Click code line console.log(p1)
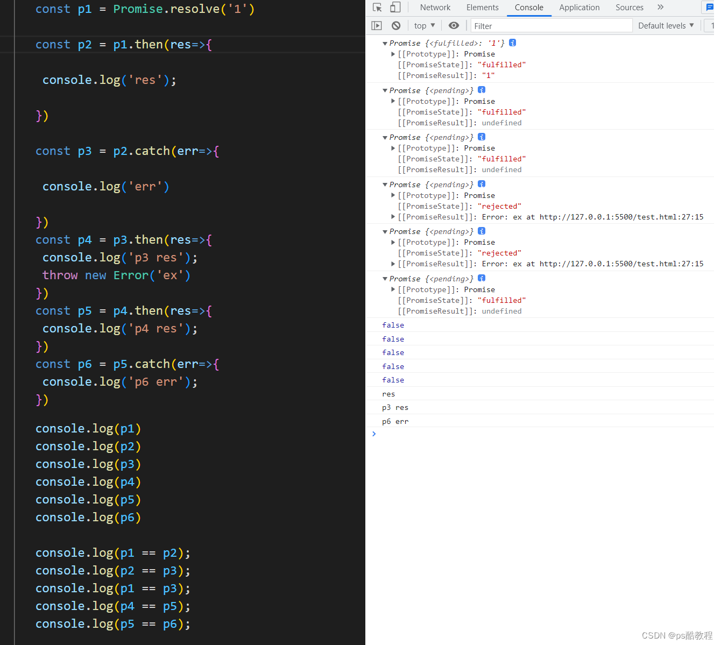 point(88,429)
